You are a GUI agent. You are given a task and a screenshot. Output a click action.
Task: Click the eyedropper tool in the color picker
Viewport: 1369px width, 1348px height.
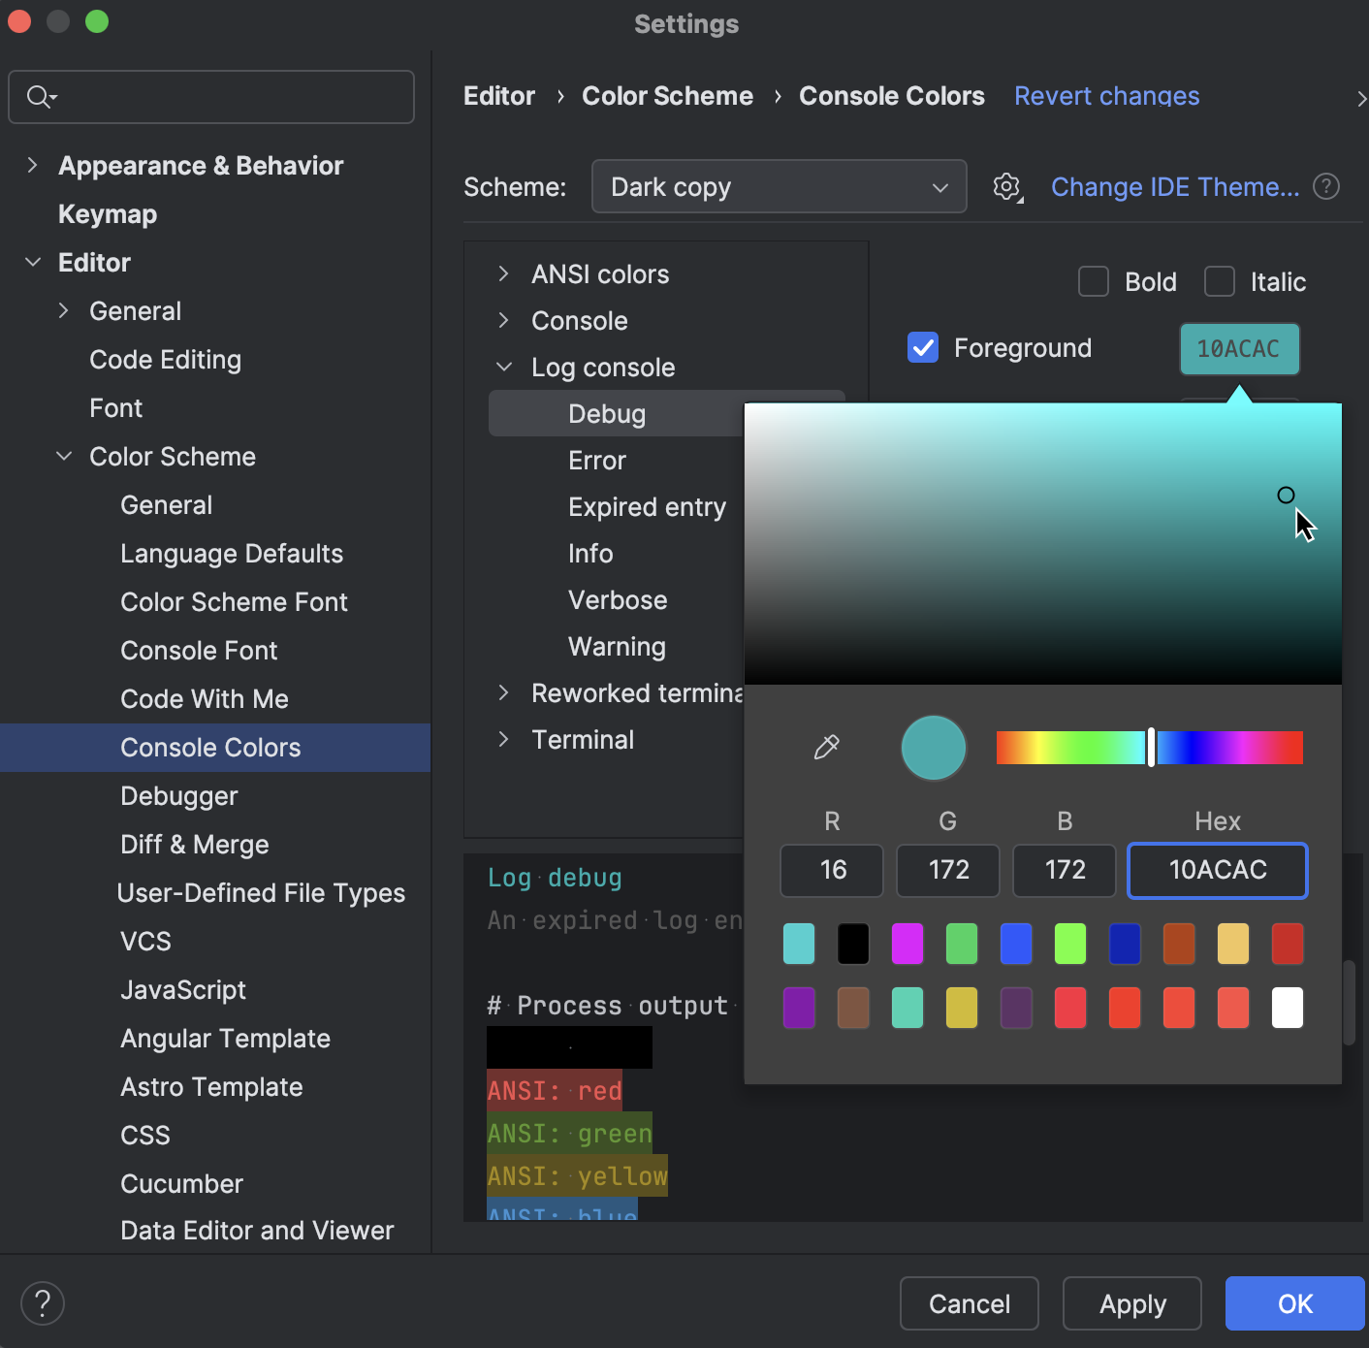click(826, 747)
